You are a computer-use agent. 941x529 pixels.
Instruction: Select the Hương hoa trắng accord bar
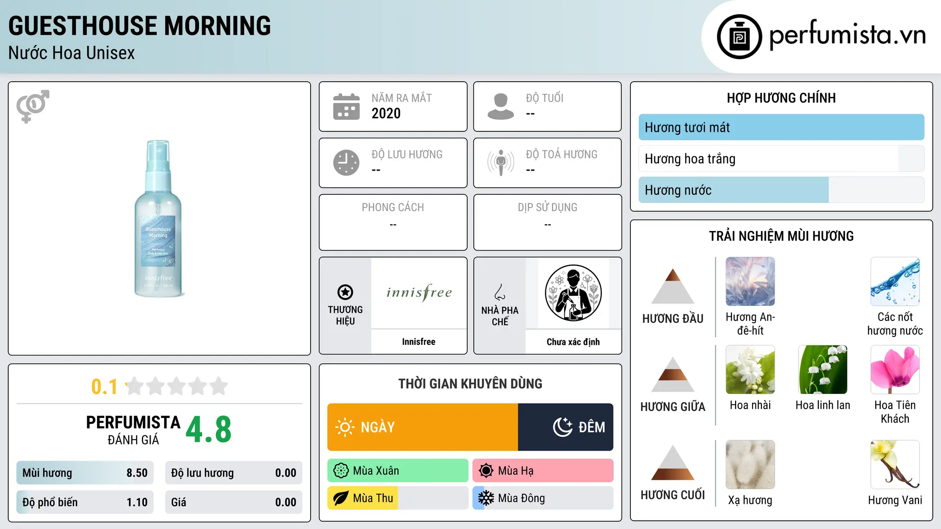[x=782, y=158]
